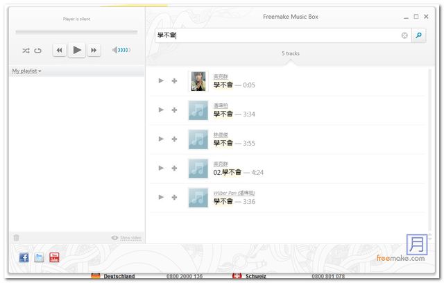The image size is (444, 283).
Task: Toggle shuffle playback mode
Action: click(x=26, y=51)
